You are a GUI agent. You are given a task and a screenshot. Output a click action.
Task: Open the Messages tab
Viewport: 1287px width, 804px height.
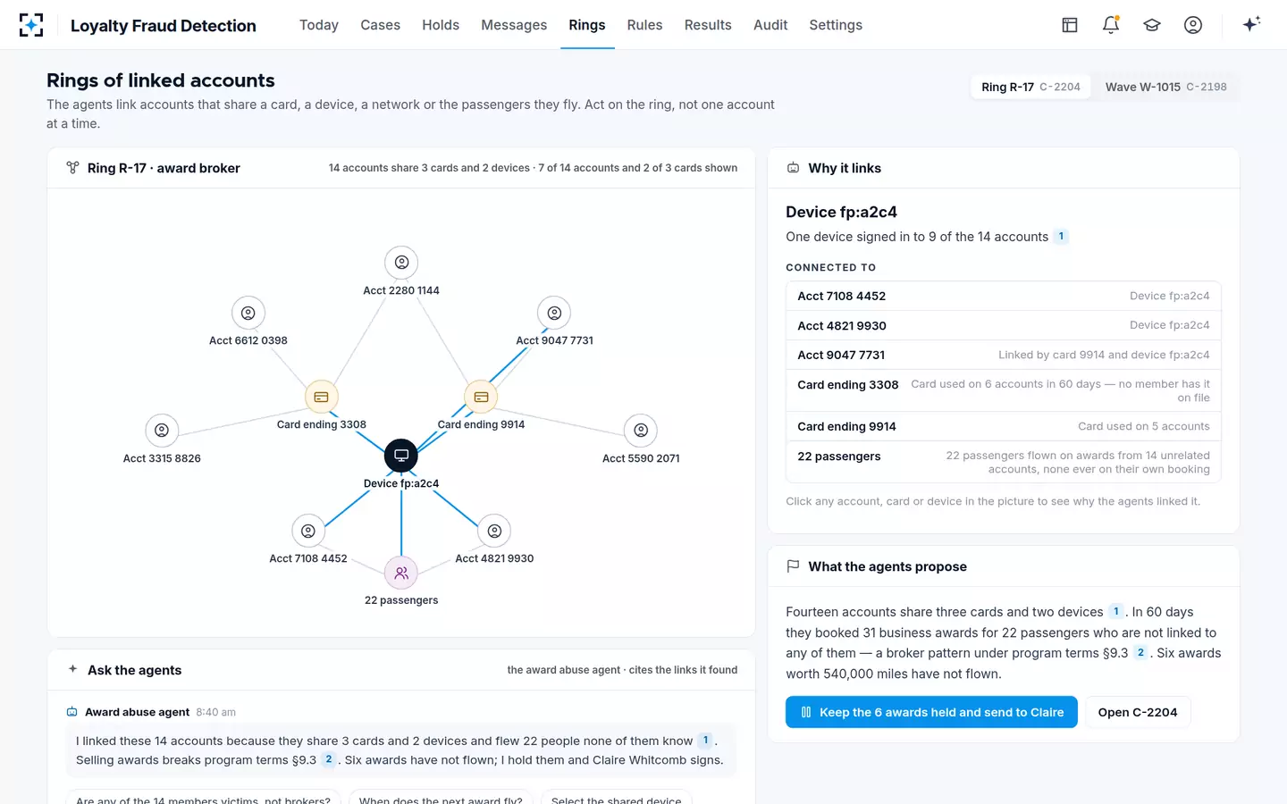pyautogui.click(x=514, y=25)
